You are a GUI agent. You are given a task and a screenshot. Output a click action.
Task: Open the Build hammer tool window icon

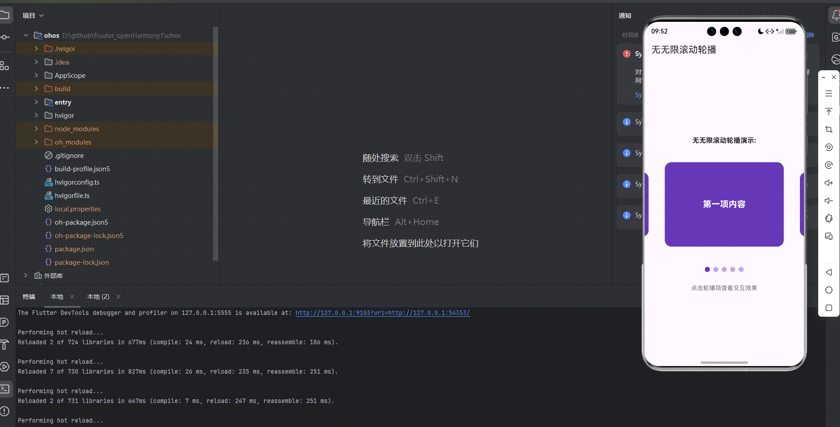point(4,344)
